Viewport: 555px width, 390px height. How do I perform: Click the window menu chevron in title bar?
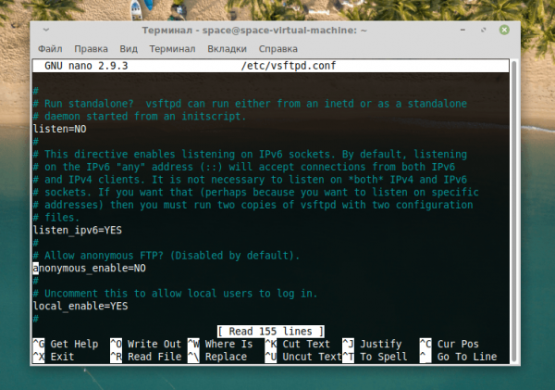(x=46, y=30)
